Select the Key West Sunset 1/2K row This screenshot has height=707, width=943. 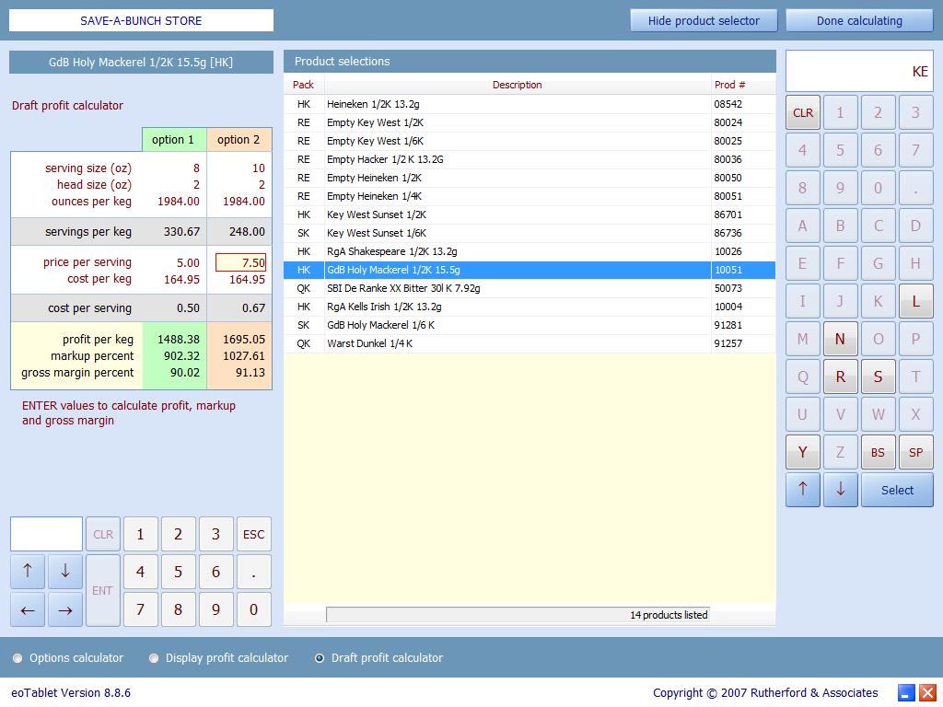pos(530,214)
